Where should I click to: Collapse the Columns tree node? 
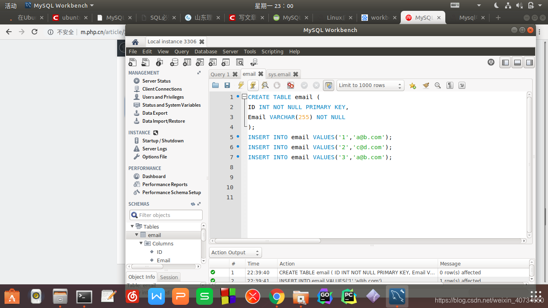[141, 243]
